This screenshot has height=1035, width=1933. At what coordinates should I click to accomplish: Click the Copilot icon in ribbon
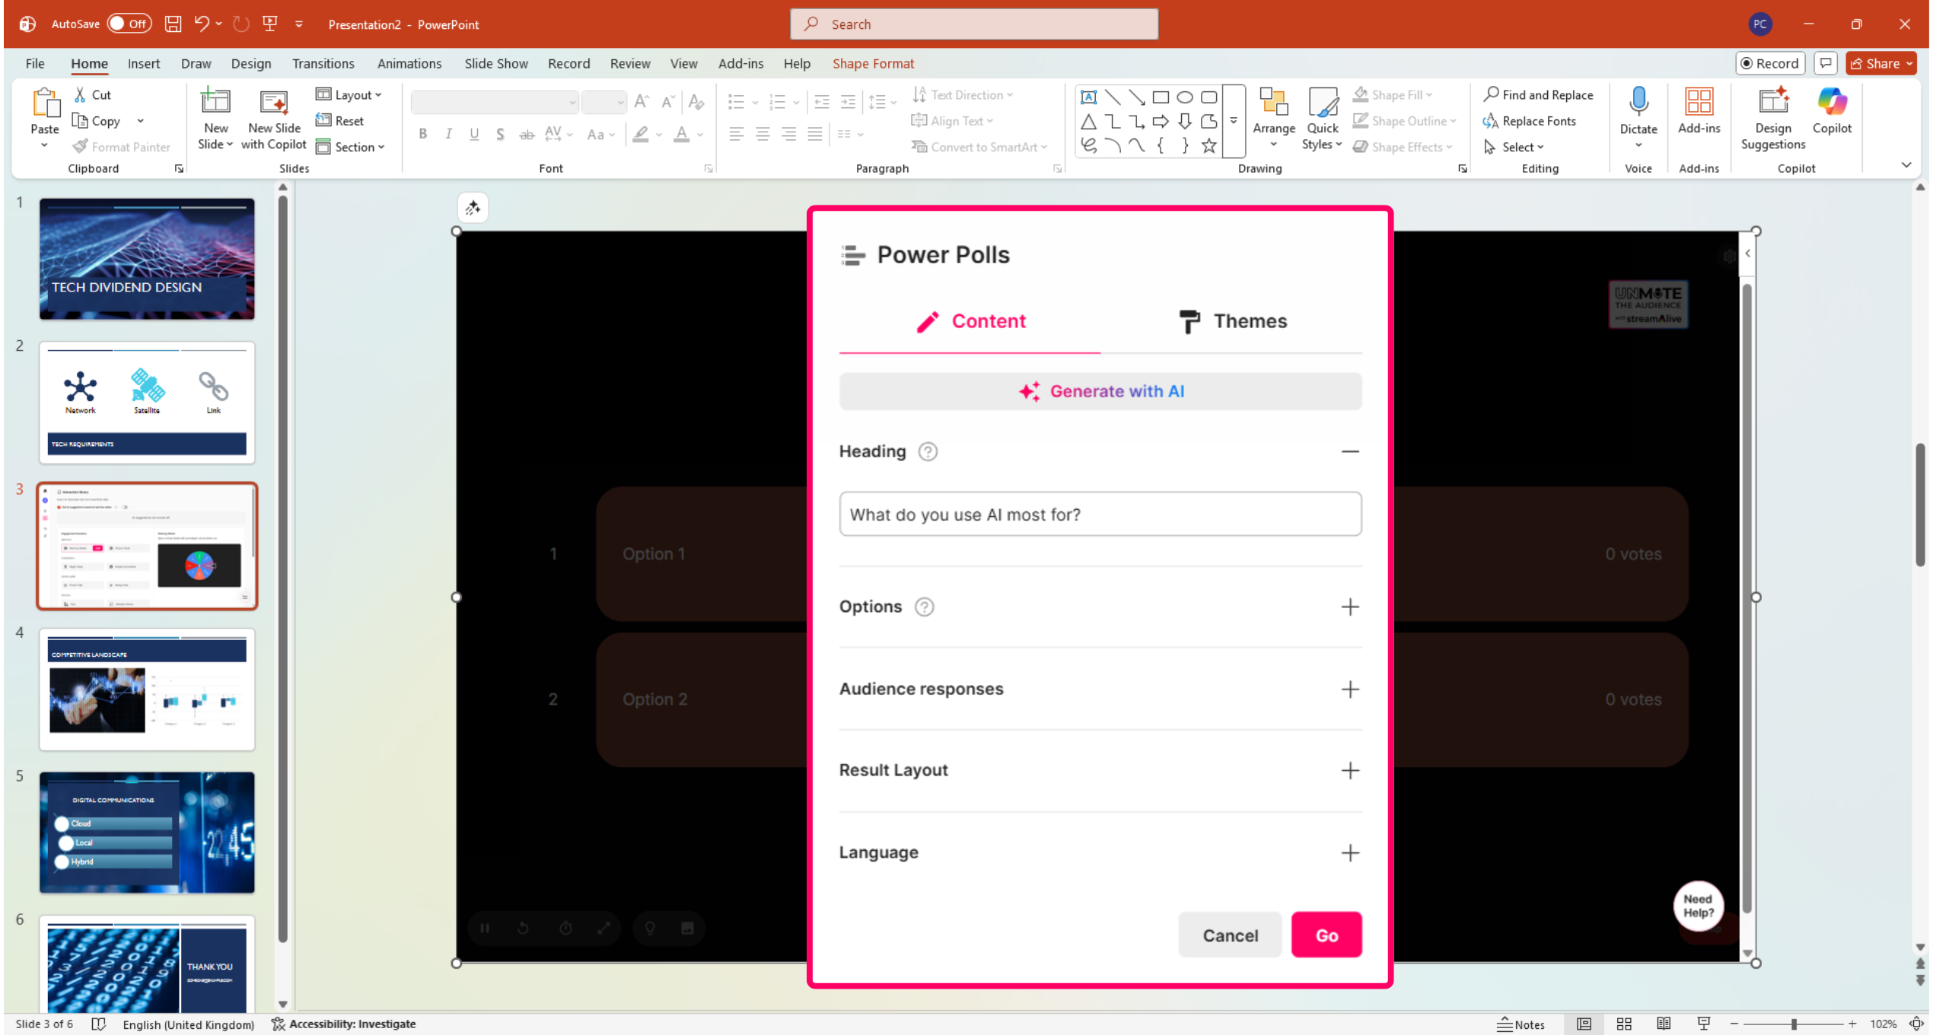point(1831,103)
